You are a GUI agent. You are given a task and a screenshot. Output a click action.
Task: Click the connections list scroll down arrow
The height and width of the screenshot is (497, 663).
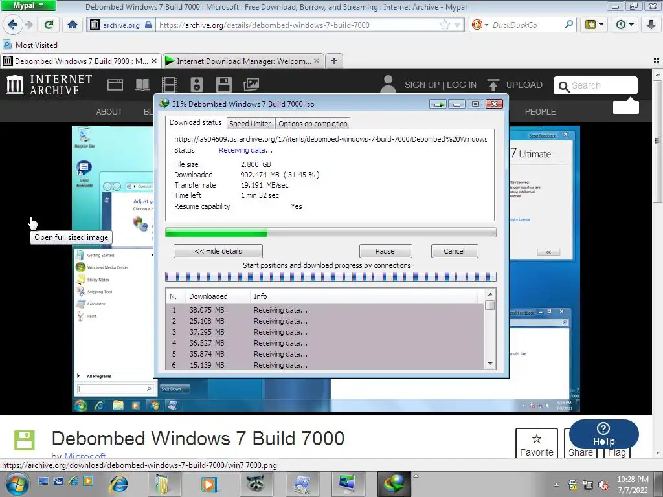click(x=490, y=364)
